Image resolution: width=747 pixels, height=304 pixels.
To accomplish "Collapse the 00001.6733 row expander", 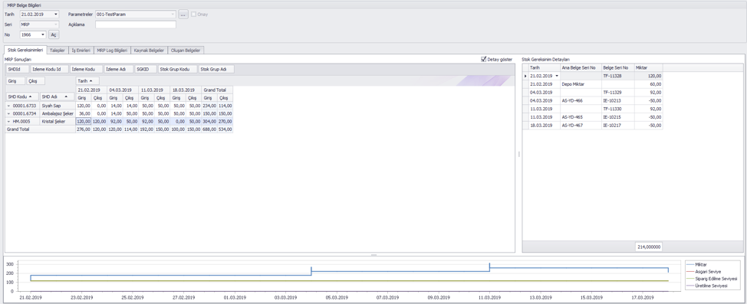I will (x=9, y=106).
